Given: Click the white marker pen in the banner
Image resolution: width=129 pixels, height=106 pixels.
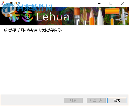Looking at the screenshot, I should [100, 16].
